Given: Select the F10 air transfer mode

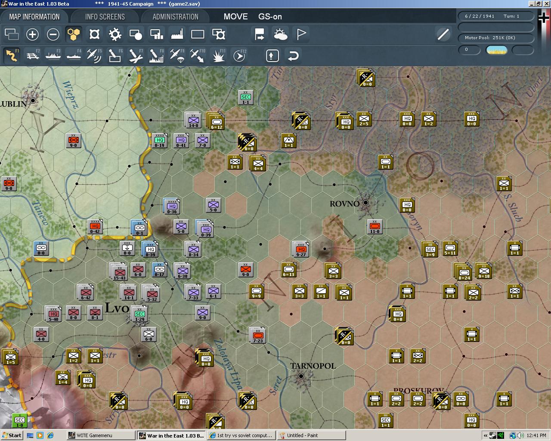Looking at the screenshot, I should 198,56.
